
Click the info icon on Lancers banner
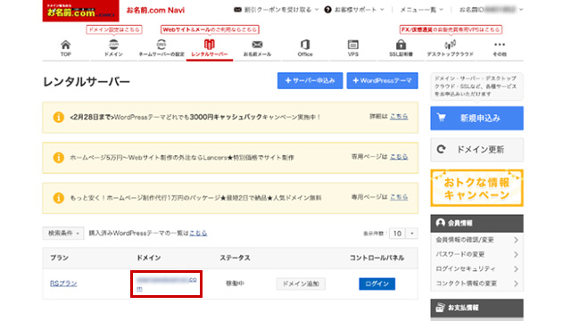(58, 158)
